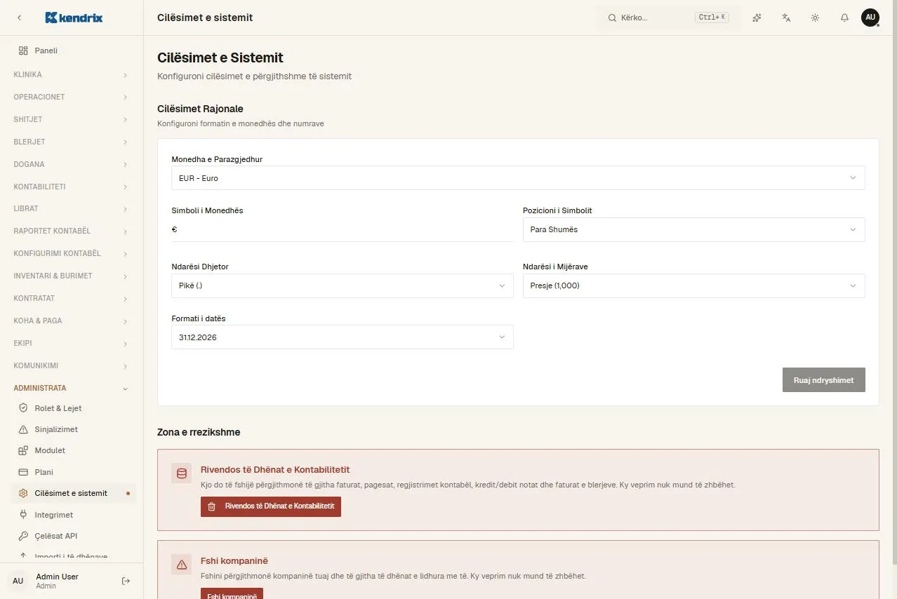Open the language translation icon
This screenshot has height=599, width=897.
[x=786, y=18]
